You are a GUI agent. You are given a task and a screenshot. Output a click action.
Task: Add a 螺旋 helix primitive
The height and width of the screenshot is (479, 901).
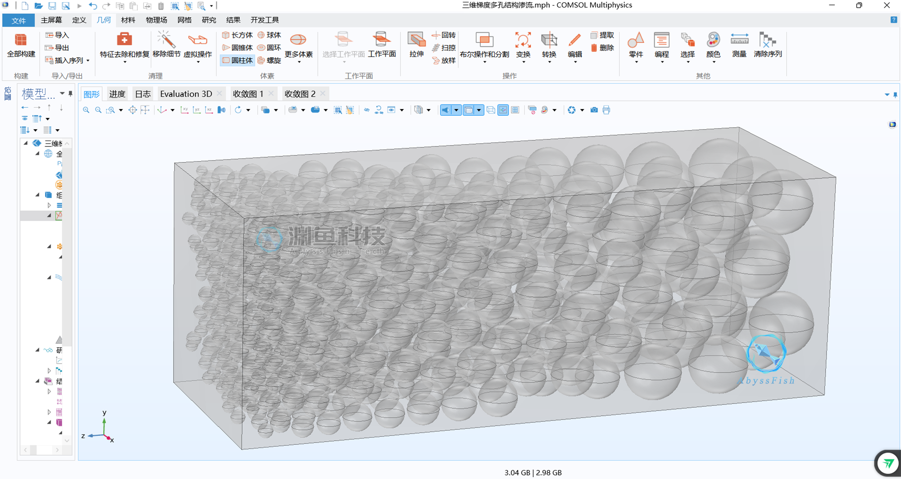269,60
